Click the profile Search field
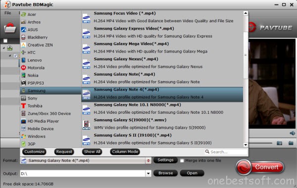This screenshot has width=297, height=188. point(226,152)
